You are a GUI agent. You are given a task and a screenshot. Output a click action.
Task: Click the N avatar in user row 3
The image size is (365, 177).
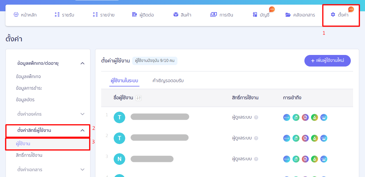119,159
